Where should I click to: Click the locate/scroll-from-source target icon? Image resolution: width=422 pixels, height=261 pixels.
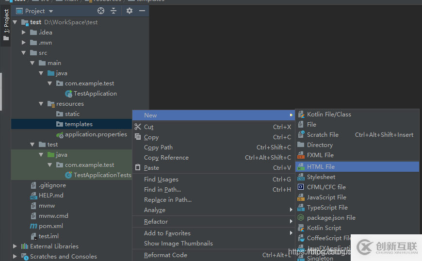(101, 11)
